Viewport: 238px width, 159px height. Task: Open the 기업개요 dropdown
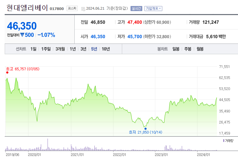pyautogui.click(x=153, y=8)
